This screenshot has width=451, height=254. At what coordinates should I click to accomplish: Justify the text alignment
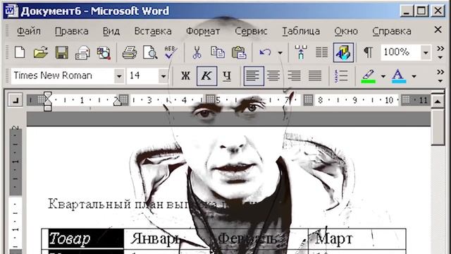click(315, 76)
